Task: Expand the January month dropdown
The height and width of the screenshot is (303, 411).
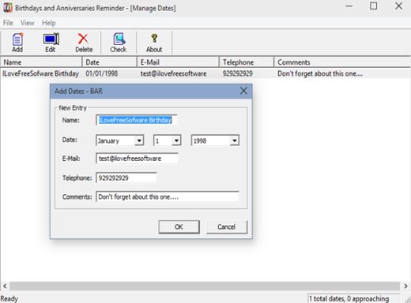Action: (139, 140)
